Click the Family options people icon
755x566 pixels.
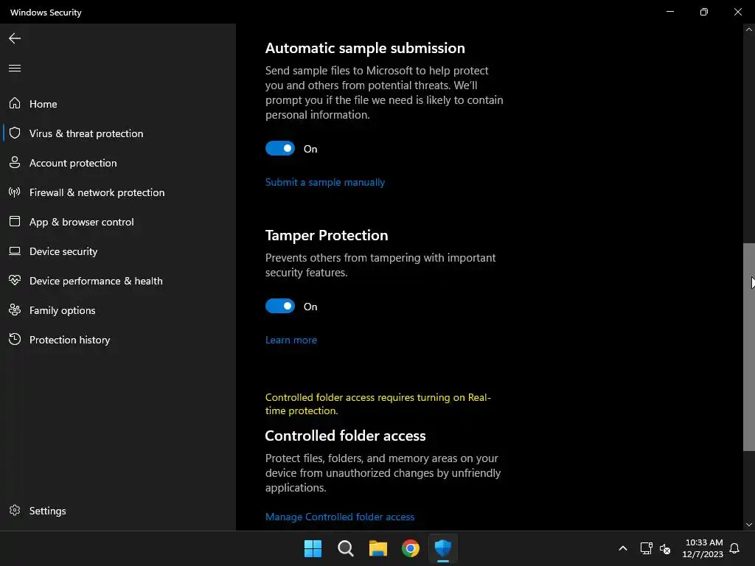click(15, 310)
